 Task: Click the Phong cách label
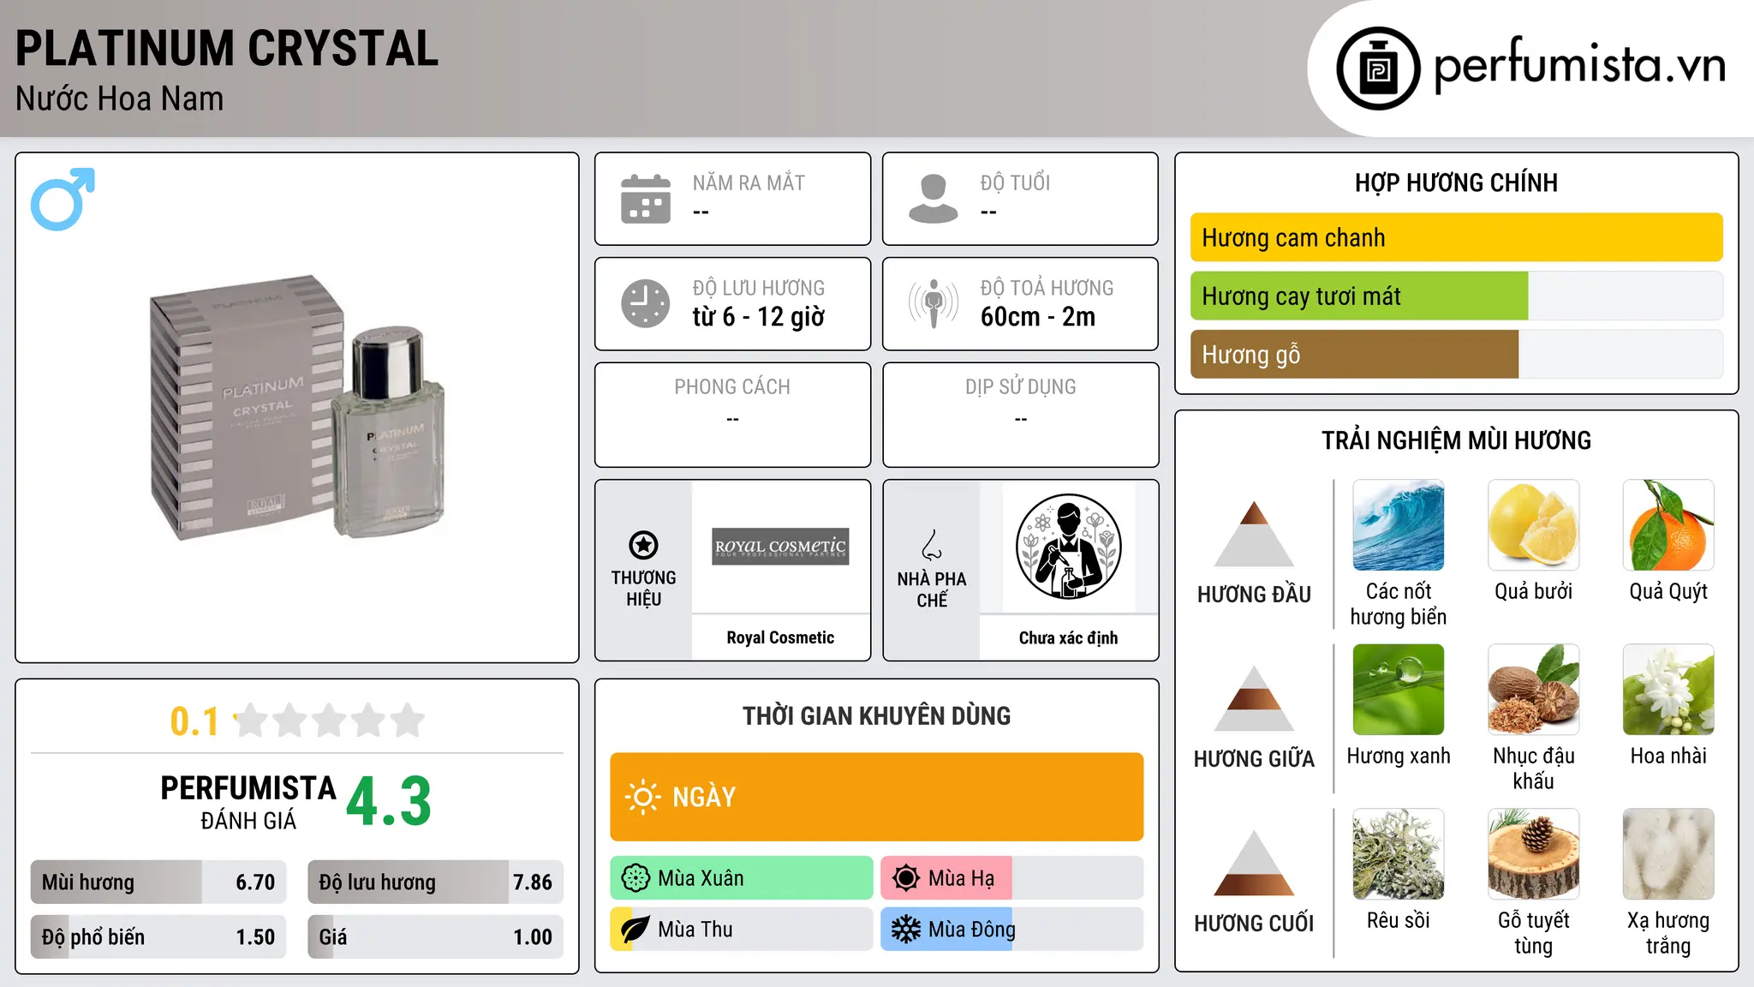click(x=732, y=387)
